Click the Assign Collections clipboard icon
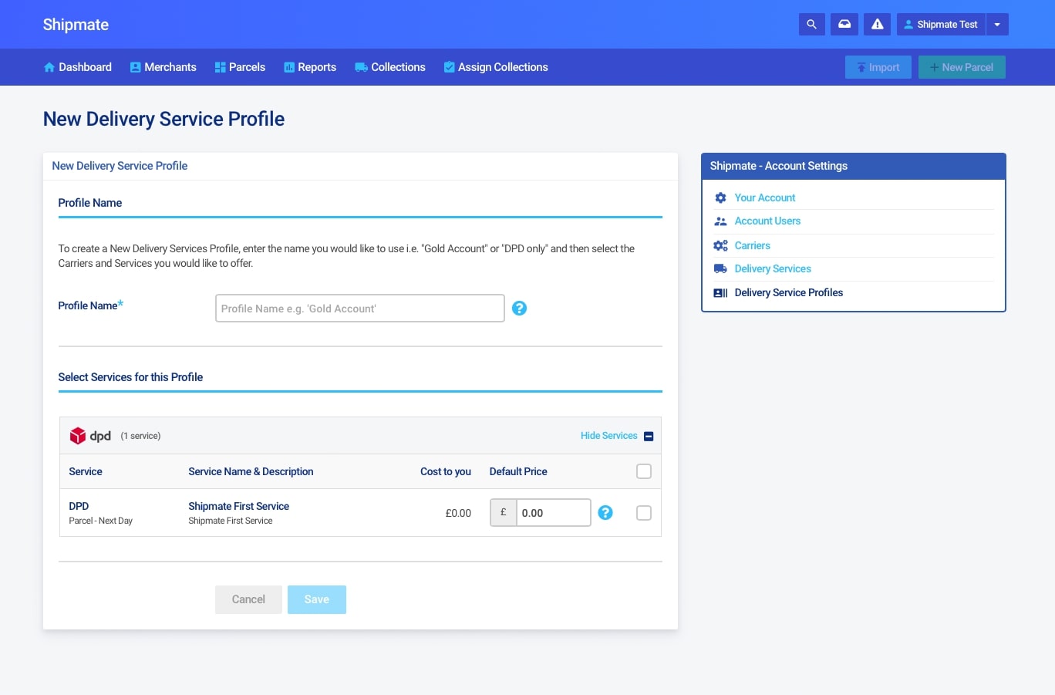Image resolution: width=1055 pixels, height=695 pixels. [x=449, y=67]
